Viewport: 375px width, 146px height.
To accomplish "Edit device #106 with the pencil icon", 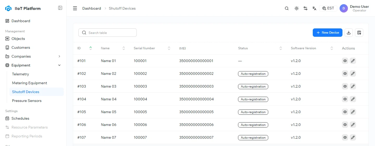I will pyautogui.click(x=353, y=125).
